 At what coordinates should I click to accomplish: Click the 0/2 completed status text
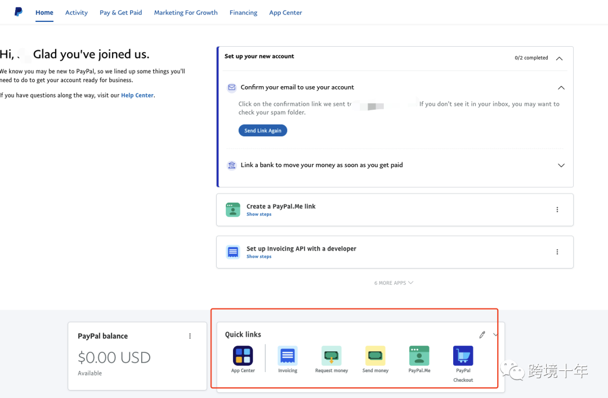click(x=531, y=58)
